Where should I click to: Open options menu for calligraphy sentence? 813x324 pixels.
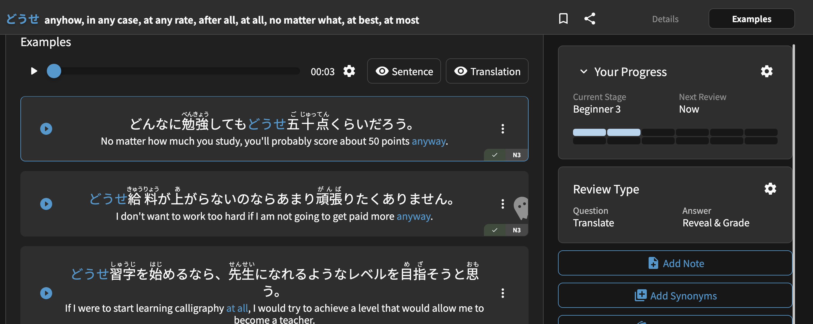(x=503, y=293)
